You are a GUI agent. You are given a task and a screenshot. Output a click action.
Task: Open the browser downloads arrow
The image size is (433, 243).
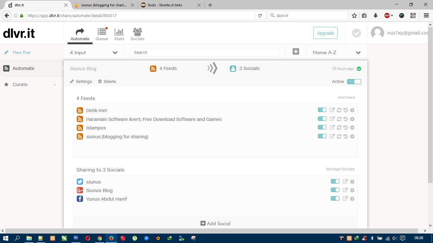point(375,16)
